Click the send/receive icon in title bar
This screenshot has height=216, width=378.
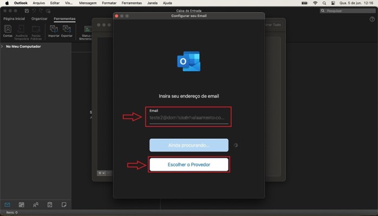pos(48,11)
